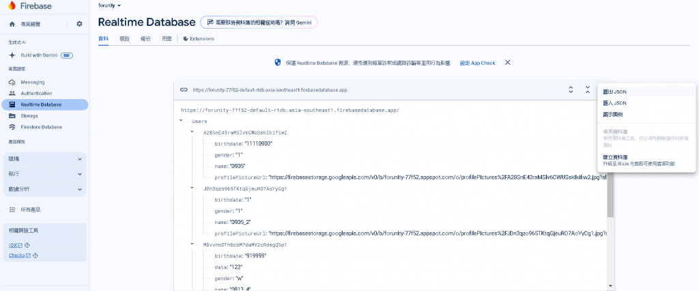The width and height of the screenshot is (699, 291).
Task: Click the App Check shield icon
Action: pos(277,62)
